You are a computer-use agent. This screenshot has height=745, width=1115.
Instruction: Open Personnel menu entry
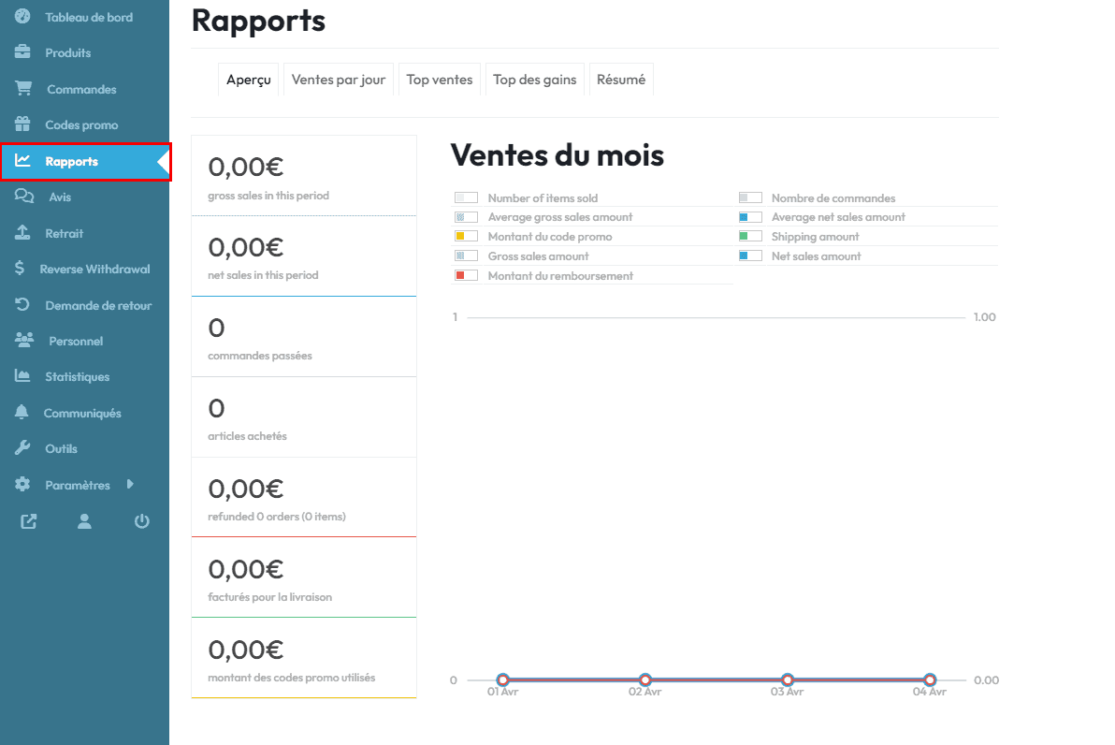pos(76,341)
